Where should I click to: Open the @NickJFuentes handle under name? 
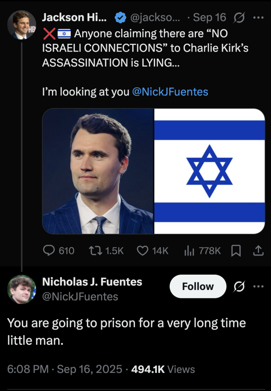(80, 296)
